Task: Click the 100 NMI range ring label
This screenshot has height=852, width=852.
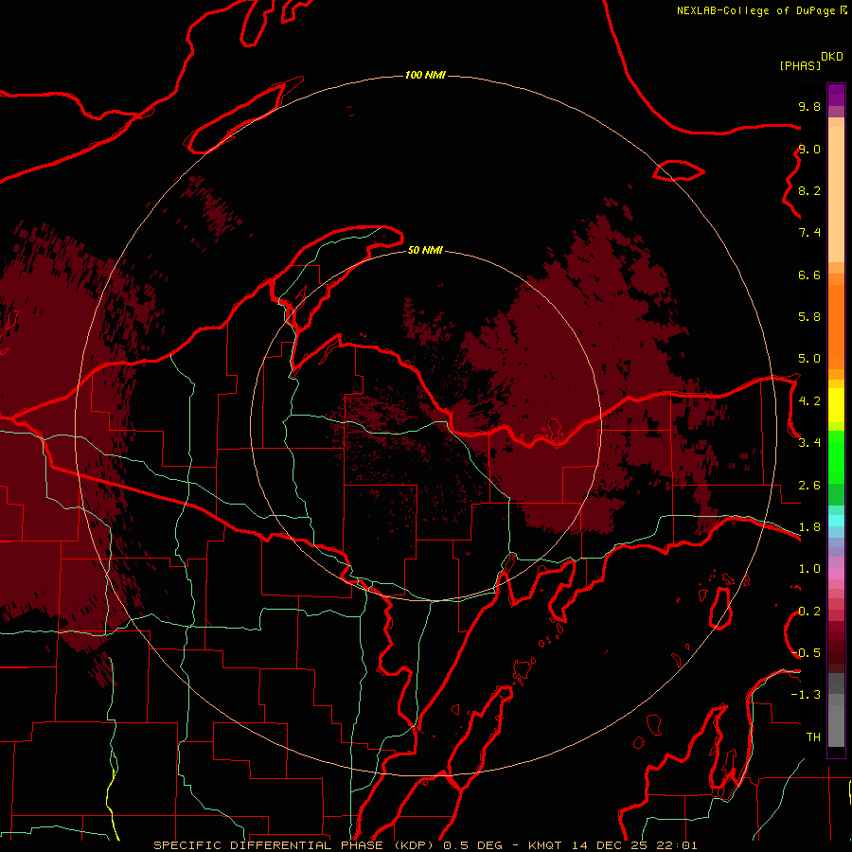Action: (x=425, y=75)
